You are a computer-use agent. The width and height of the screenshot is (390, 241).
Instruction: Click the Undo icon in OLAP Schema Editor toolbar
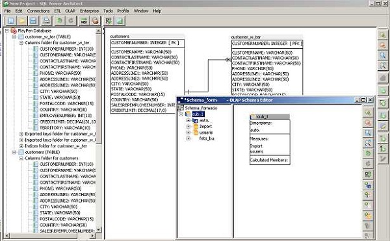pos(368,153)
